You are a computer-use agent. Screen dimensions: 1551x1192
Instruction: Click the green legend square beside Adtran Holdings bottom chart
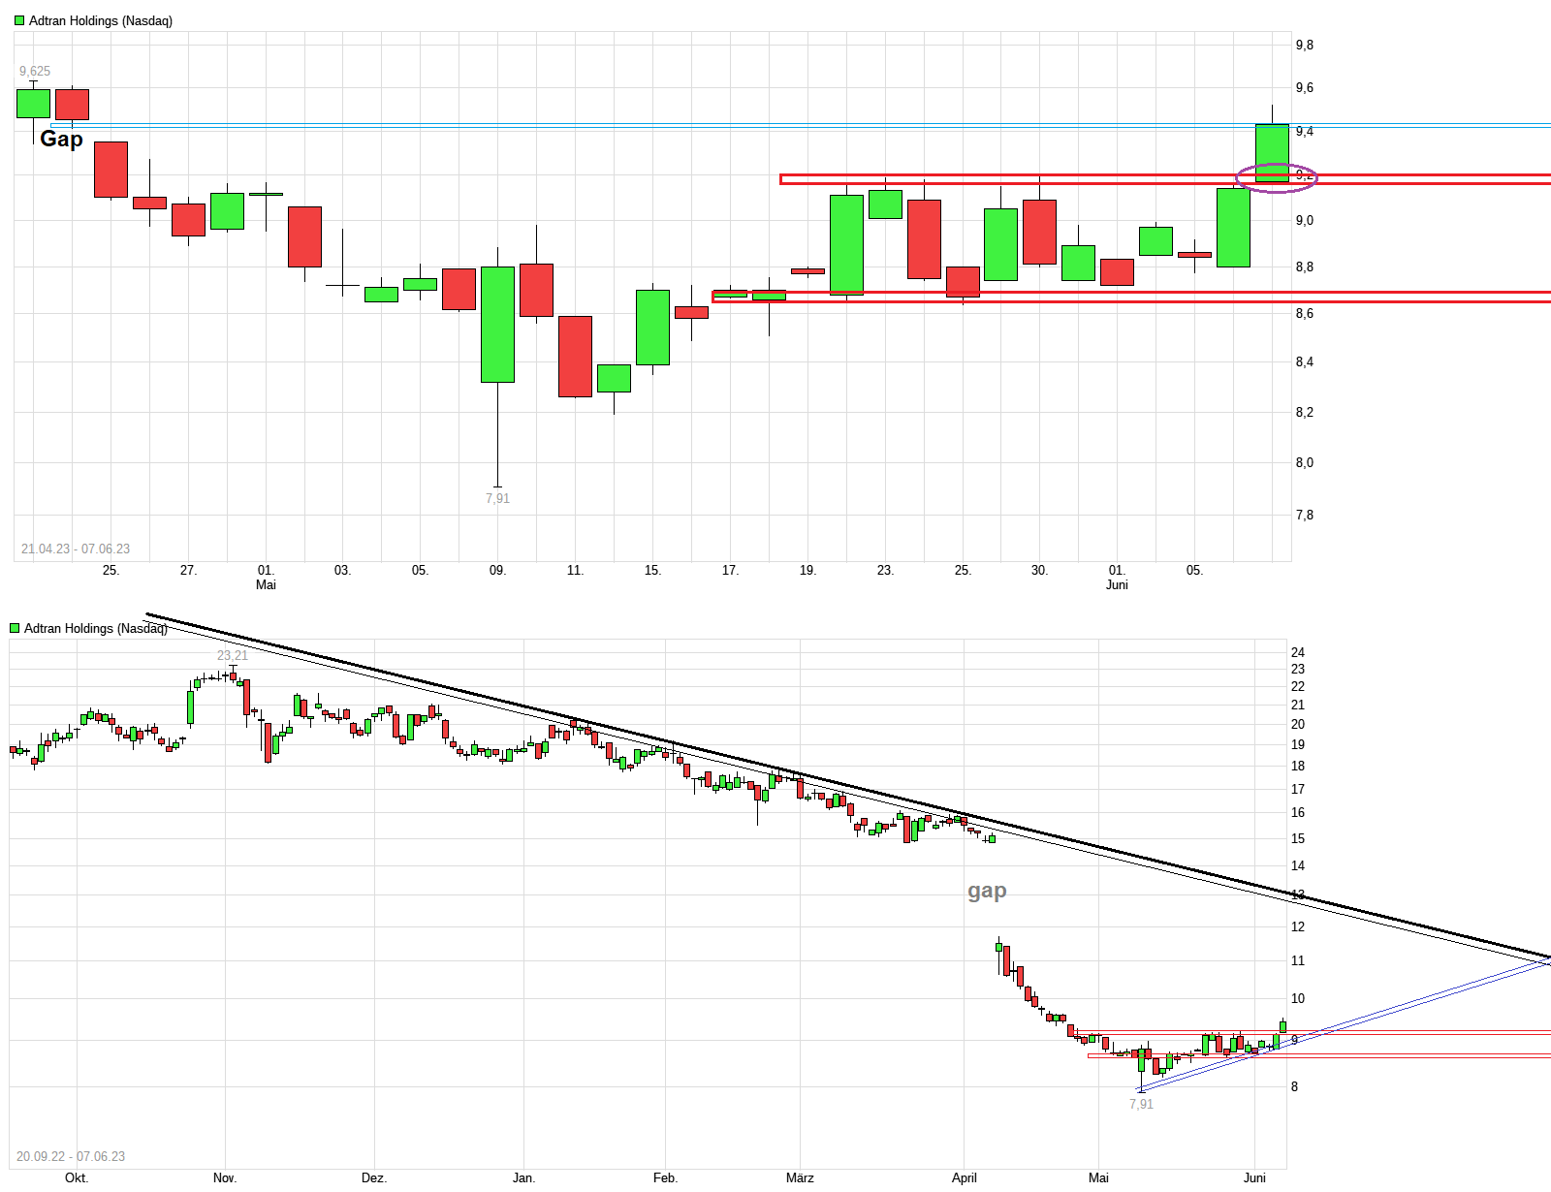[16, 628]
